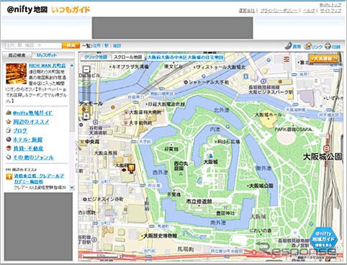Click the printer 印刷 icon
The width and height of the screenshot is (347, 265).
pyautogui.click(x=328, y=45)
